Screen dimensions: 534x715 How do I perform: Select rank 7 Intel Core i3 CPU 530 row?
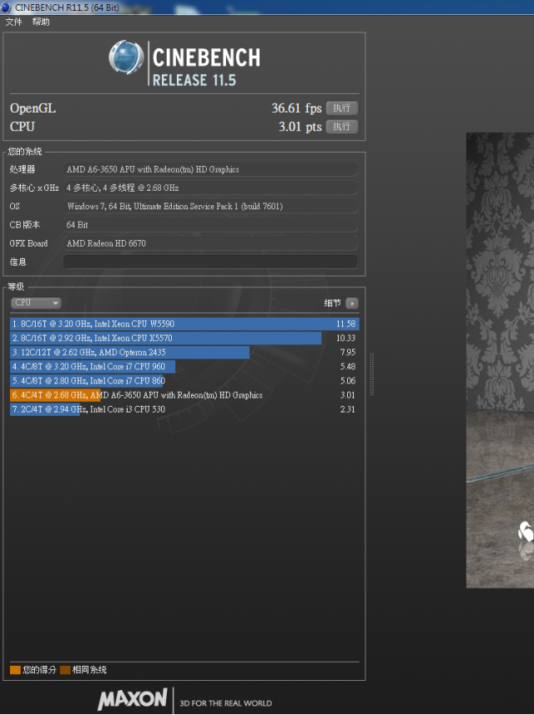[x=184, y=409]
